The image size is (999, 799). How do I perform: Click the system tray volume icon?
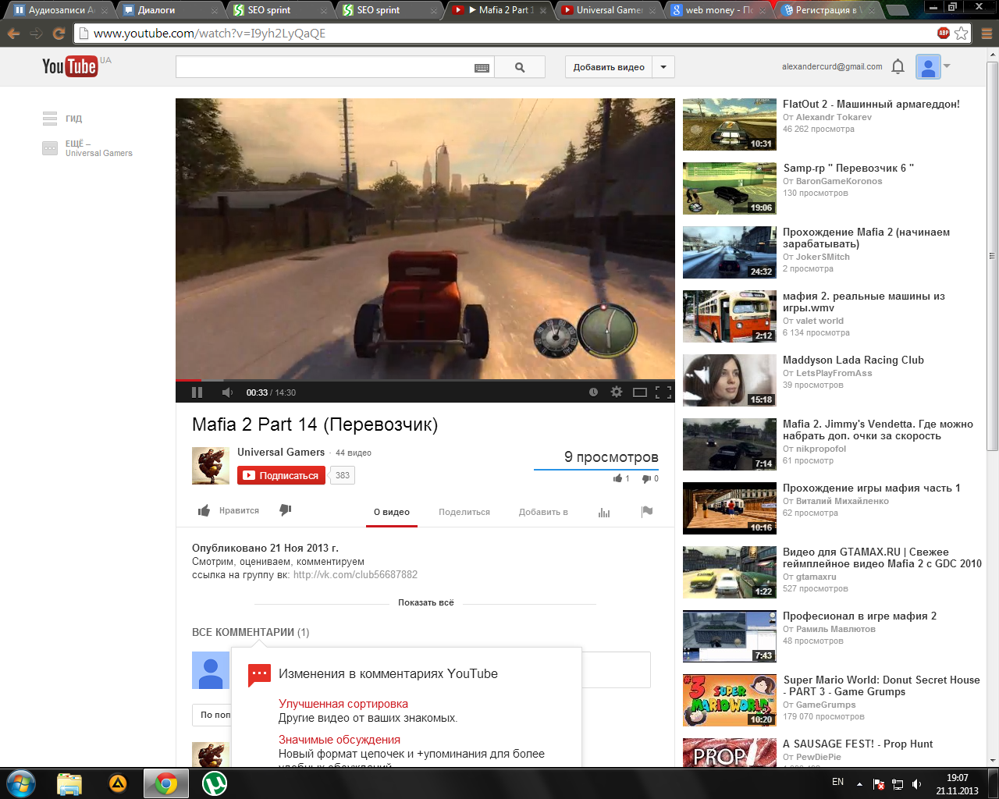coord(917,784)
